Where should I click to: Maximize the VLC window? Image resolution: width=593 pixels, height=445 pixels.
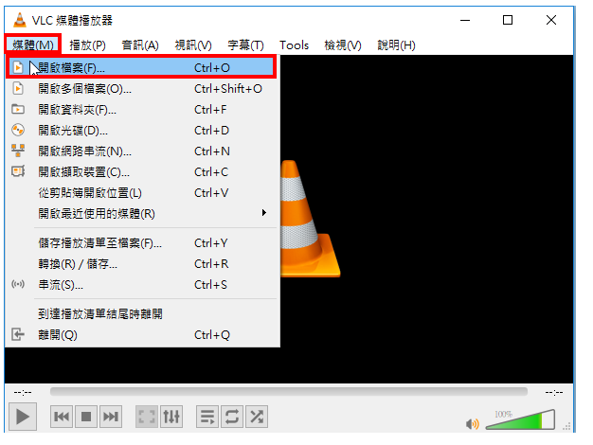point(508,20)
